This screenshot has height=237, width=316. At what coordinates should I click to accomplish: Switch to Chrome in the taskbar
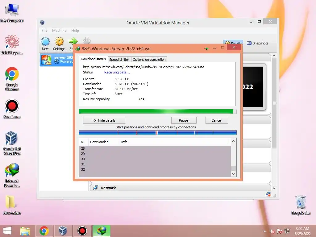tap(44, 231)
